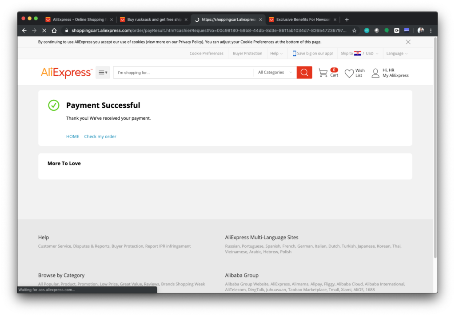Expand the All Categories dropdown
455x316 pixels.
pyautogui.click(x=275, y=73)
